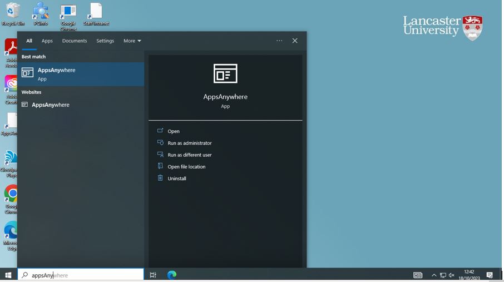The height and width of the screenshot is (282, 504).
Task: Switch to the Apps search tab
Action: pos(47,41)
